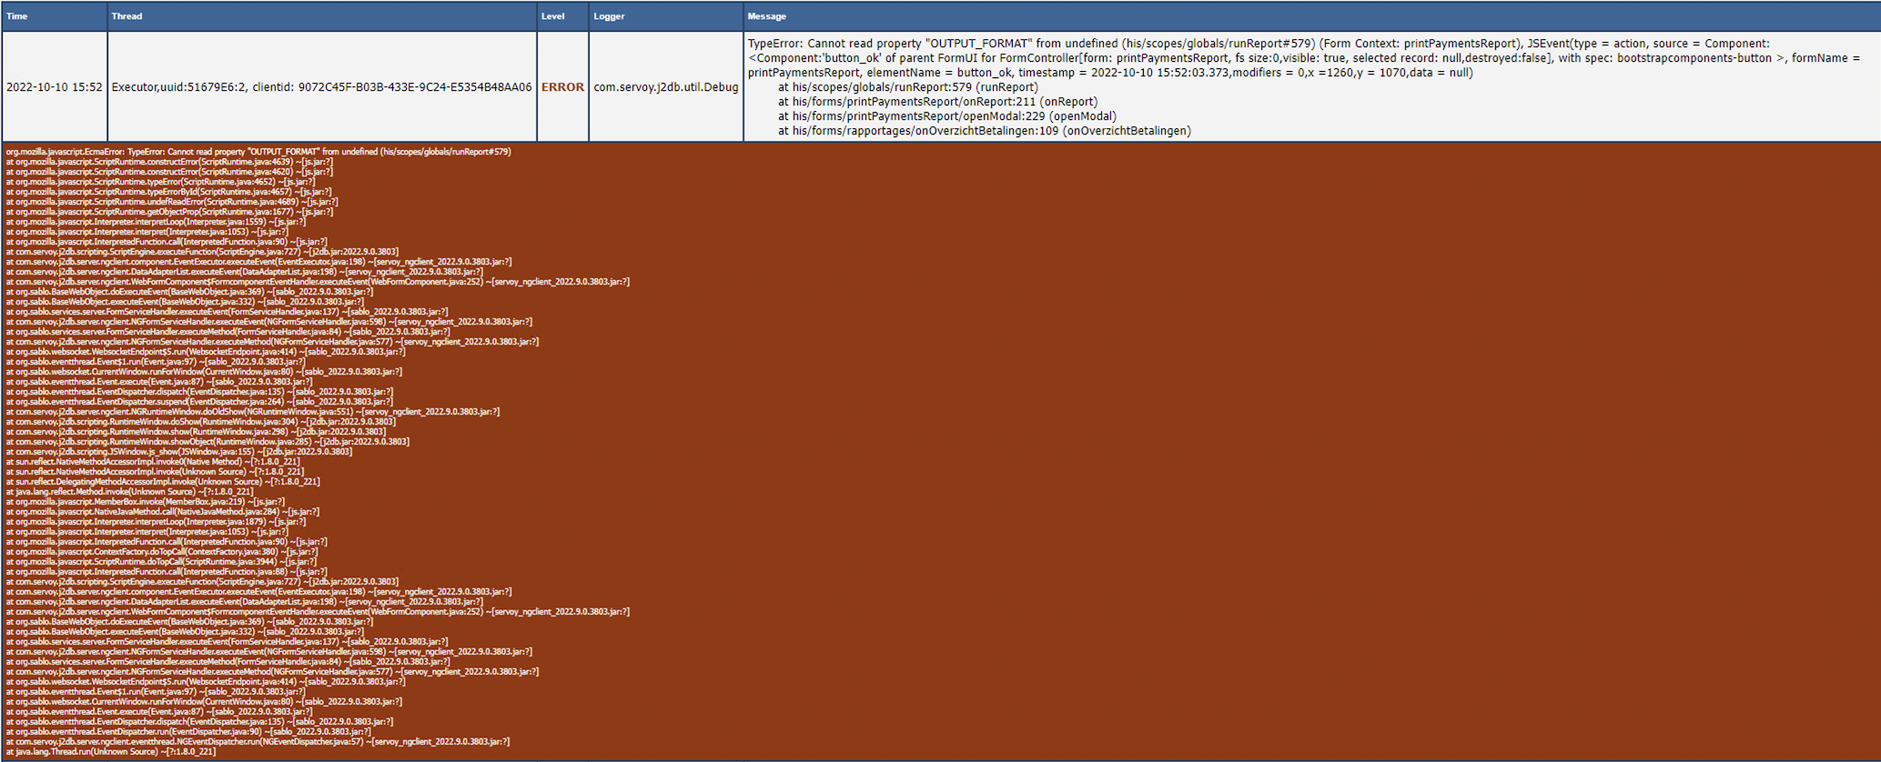Click the ContextFactory.doTopCall trace line

tap(162, 552)
